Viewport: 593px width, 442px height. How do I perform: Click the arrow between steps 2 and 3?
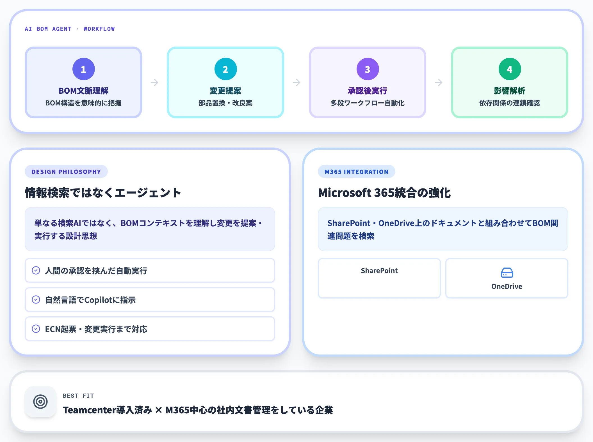(x=296, y=82)
